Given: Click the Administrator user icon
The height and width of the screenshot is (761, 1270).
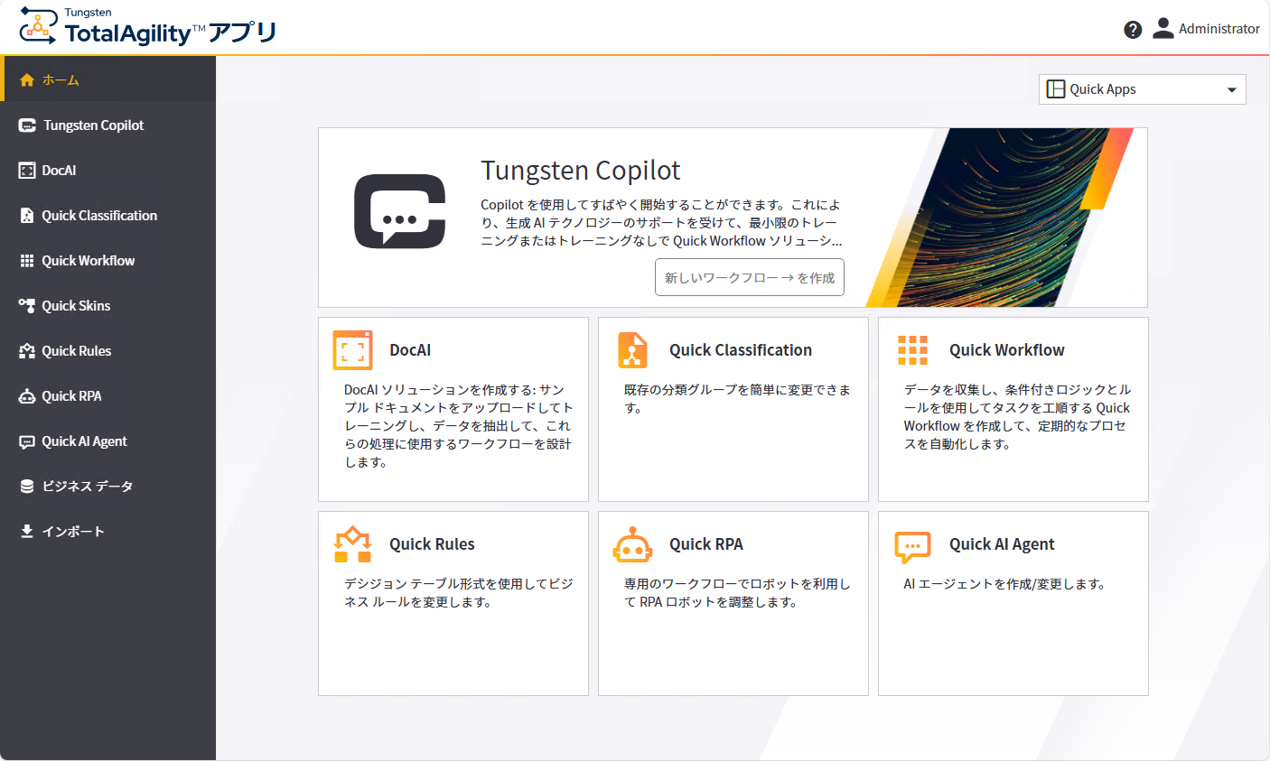Looking at the screenshot, I should pos(1163,28).
